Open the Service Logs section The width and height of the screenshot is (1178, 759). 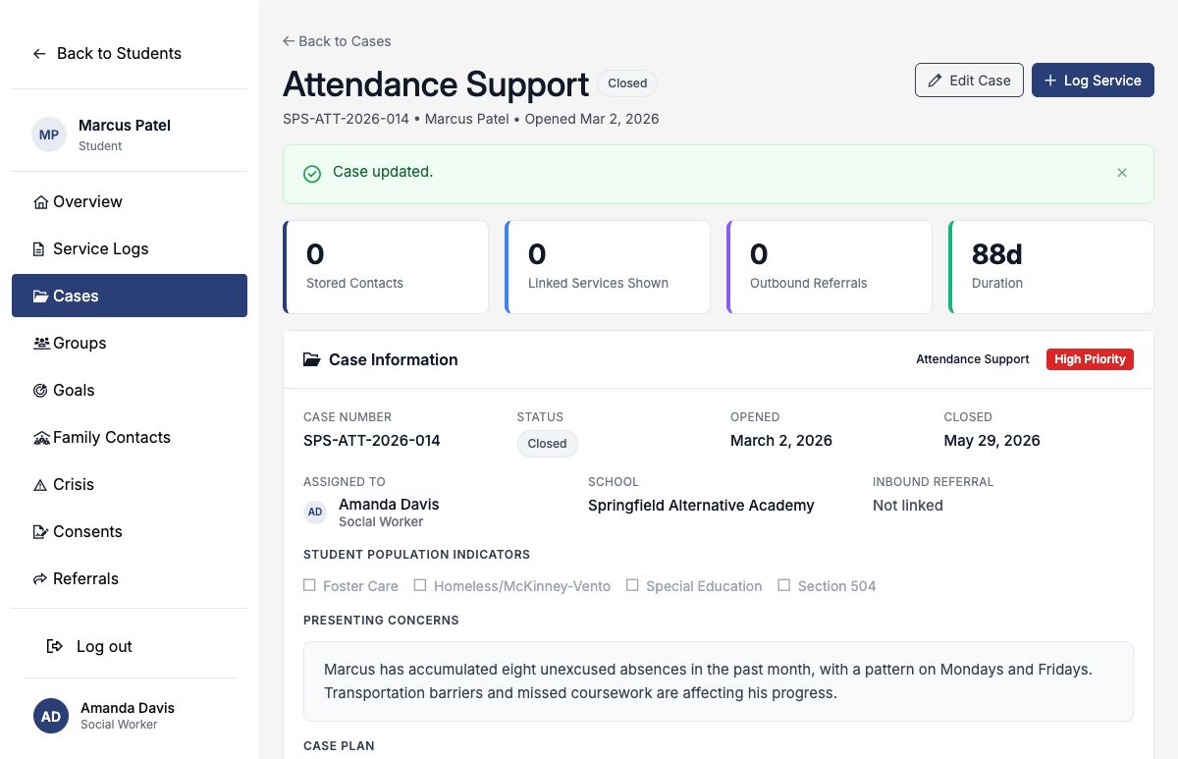(130, 249)
